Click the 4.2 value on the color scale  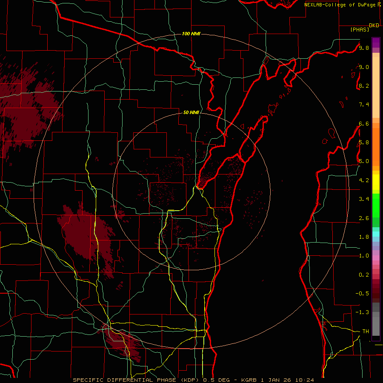364,180
